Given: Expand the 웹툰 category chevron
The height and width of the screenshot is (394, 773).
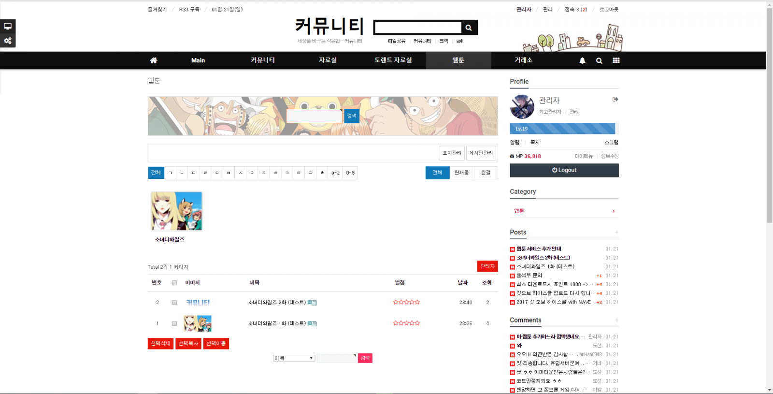Looking at the screenshot, I should click(x=614, y=211).
